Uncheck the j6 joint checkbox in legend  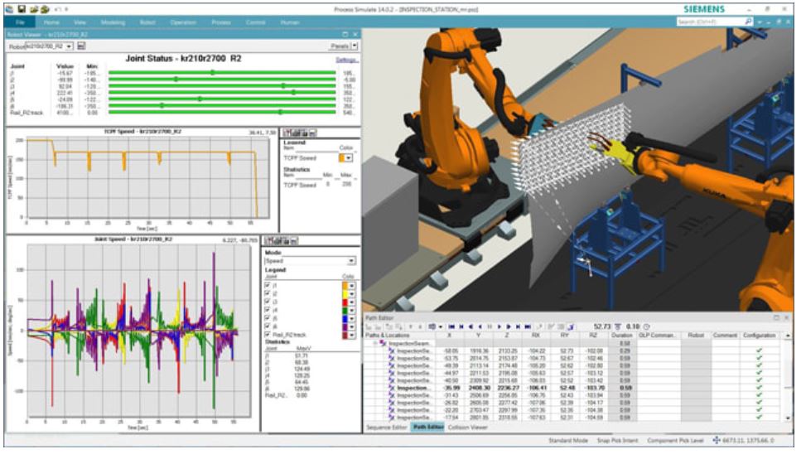coord(268,326)
